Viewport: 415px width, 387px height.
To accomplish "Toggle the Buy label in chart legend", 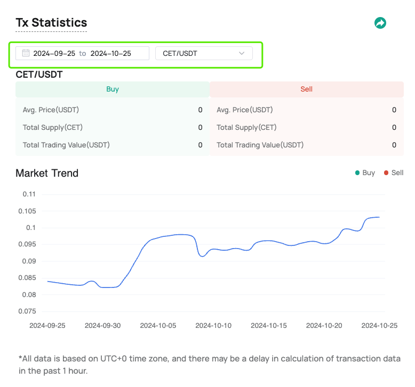I will tap(369, 173).
